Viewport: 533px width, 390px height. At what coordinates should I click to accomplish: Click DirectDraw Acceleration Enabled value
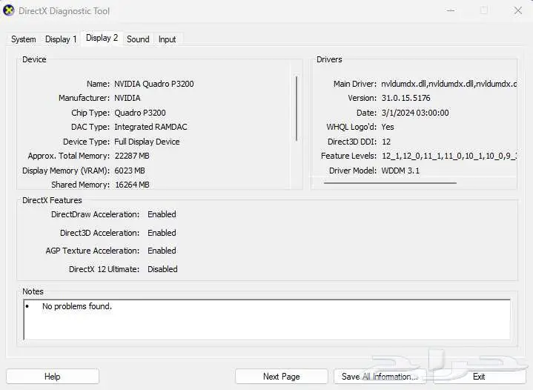tap(162, 214)
